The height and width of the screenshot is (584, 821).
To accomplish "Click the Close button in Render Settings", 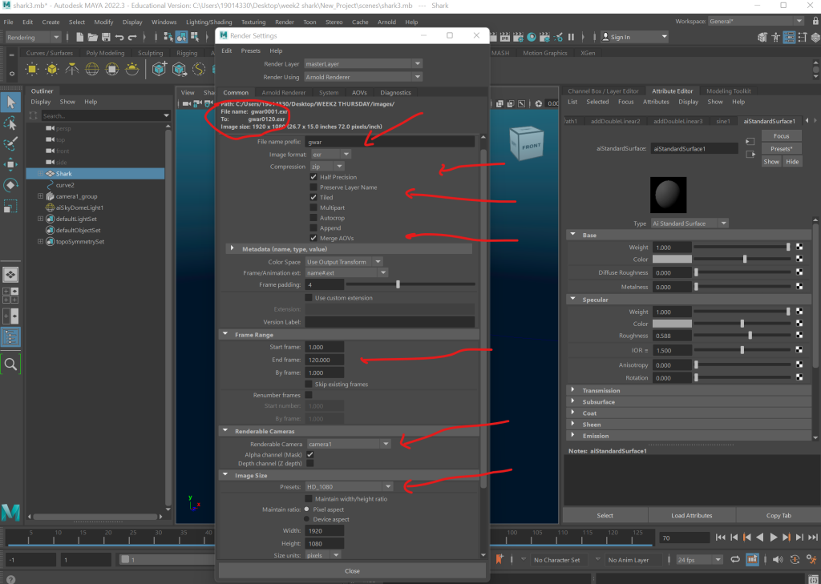I will pyautogui.click(x=352, y=571).
